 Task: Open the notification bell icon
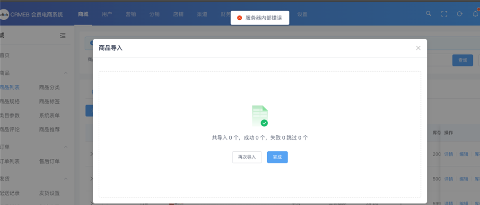coord(475,14)
